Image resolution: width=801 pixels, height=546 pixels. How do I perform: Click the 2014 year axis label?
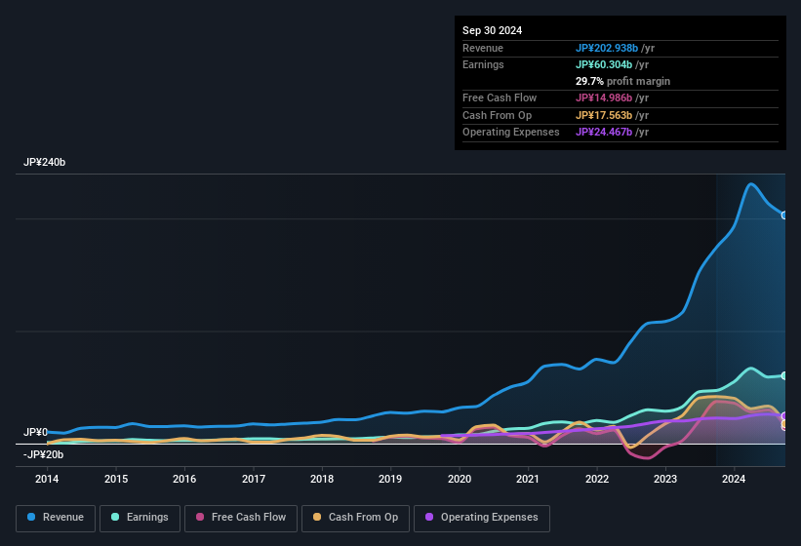[47, 479]
